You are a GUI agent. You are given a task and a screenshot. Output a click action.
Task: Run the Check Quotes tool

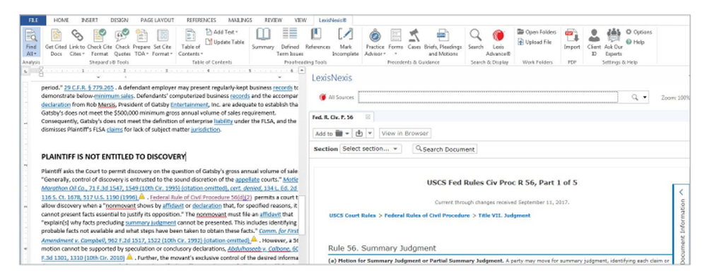pos(122,42)
